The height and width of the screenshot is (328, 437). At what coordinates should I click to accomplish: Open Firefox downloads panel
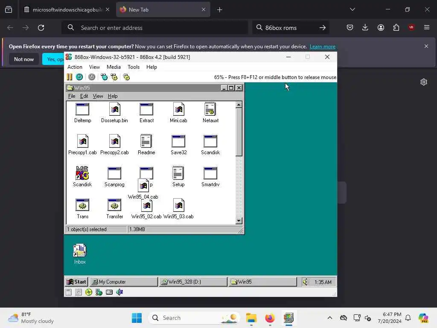365,27
